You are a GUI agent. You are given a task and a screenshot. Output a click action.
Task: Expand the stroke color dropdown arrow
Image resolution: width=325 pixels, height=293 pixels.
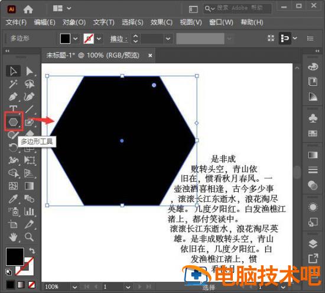(x=99, y=38)
